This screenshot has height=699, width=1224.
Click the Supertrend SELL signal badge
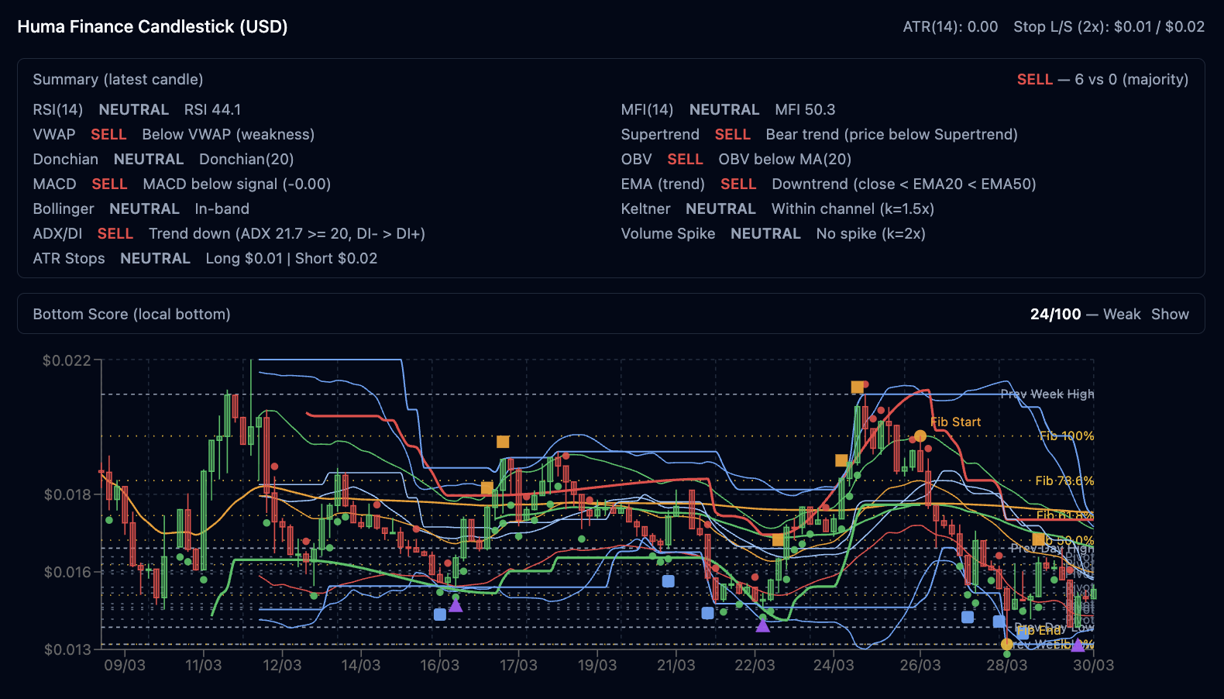coord(732,134)
